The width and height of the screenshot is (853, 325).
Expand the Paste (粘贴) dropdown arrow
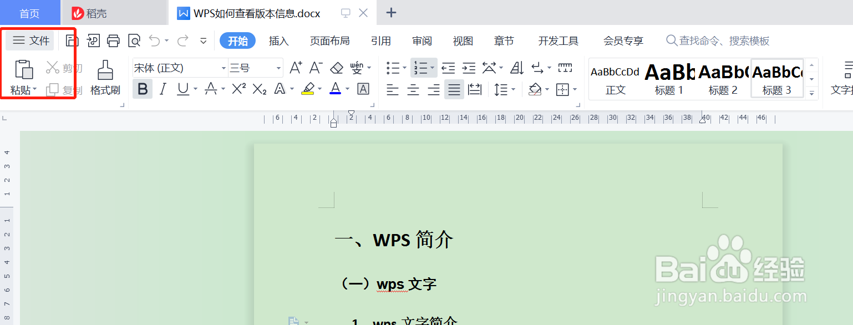35,89
